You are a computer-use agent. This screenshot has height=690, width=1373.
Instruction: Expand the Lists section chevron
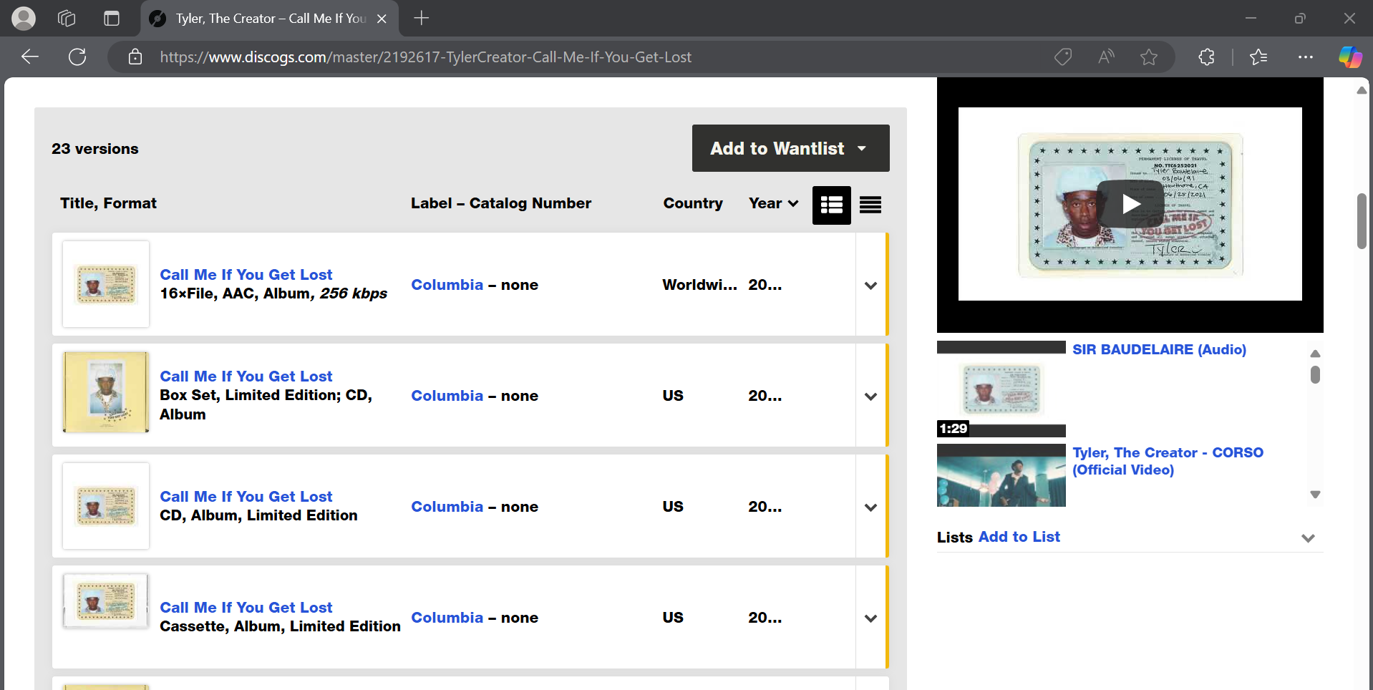pyautogui.click(x=1308, y=538)
